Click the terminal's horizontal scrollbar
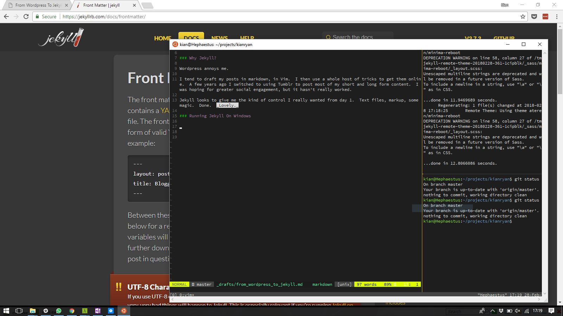This screenshot has width=563, height=316. pos(355,299)
